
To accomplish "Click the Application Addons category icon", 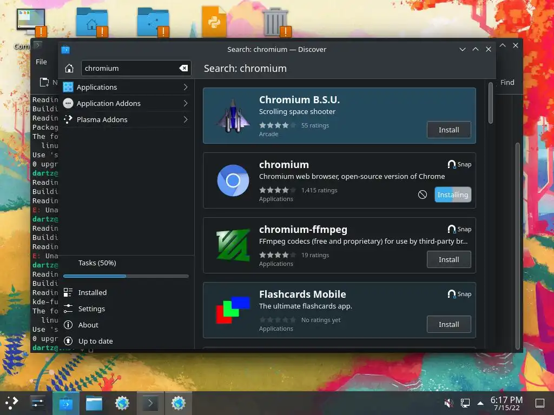I will tap(68, 103).
